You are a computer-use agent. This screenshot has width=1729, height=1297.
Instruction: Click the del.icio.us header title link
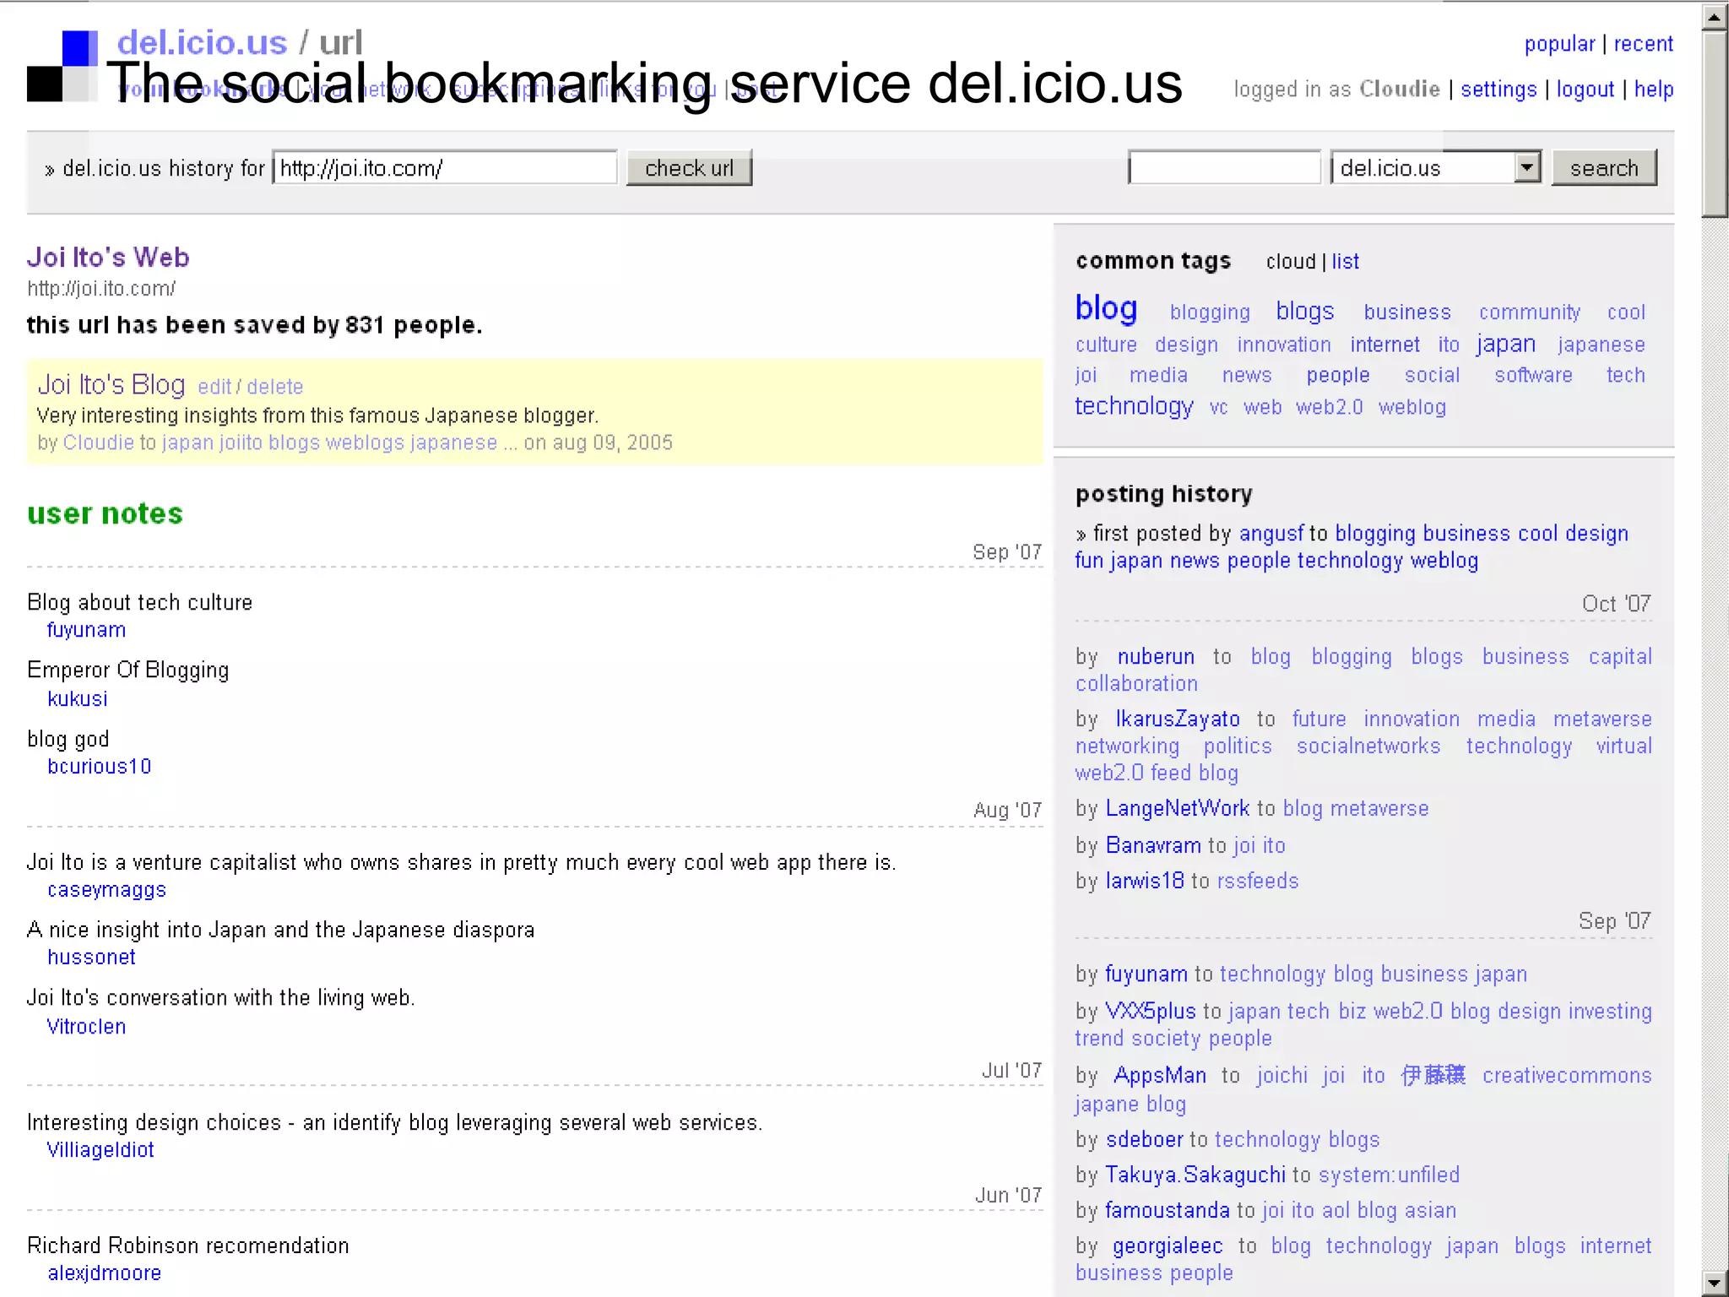pos(202,42)
